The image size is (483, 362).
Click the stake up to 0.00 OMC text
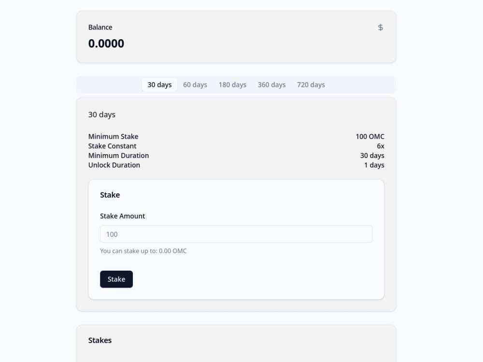click(x=143, y=251)
